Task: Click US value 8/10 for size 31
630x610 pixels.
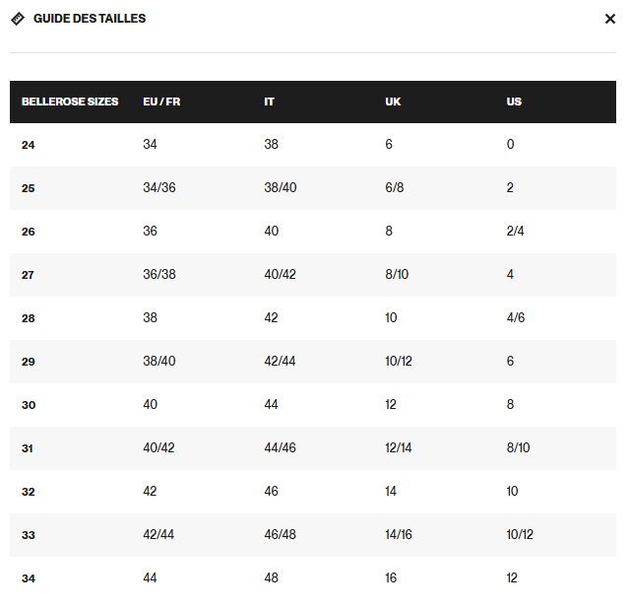Action: pyautogui.click(x=518, y=448)
